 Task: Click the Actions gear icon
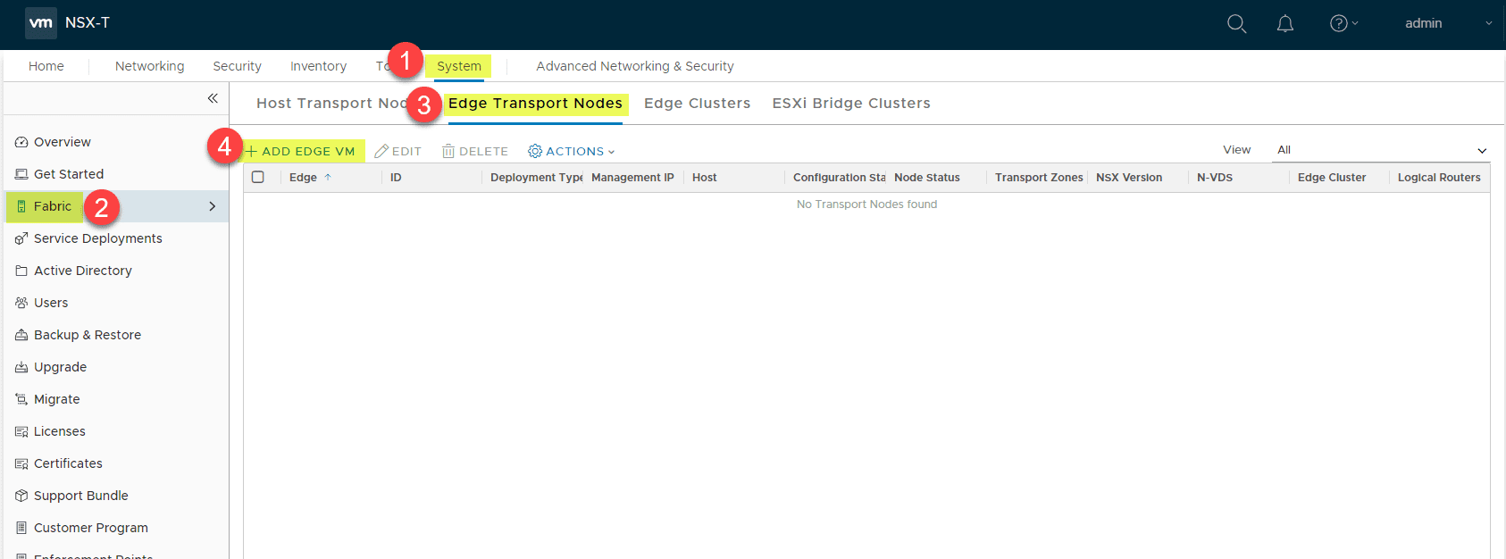click(535, 151)
